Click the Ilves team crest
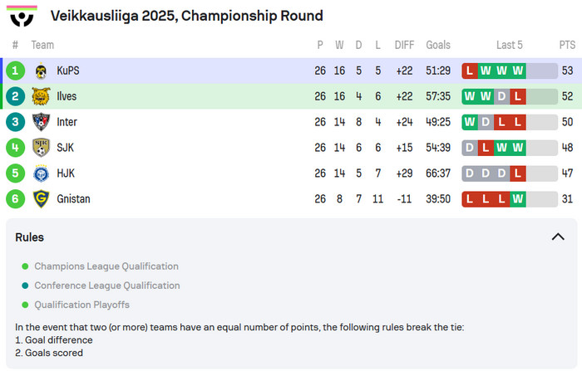Image resolution: width=582 pixels, height=371 pixels. [x=41, y=96]
